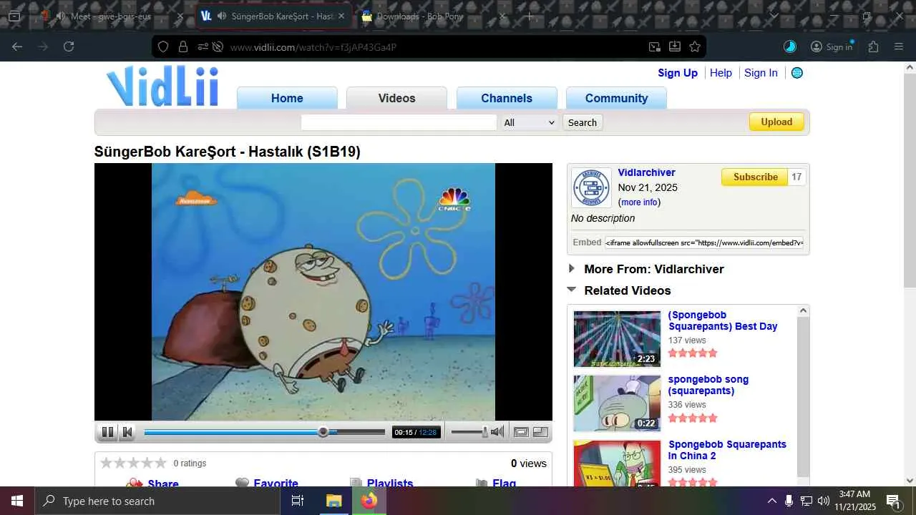Click the skip-to-start button in the player

[127, 431]
